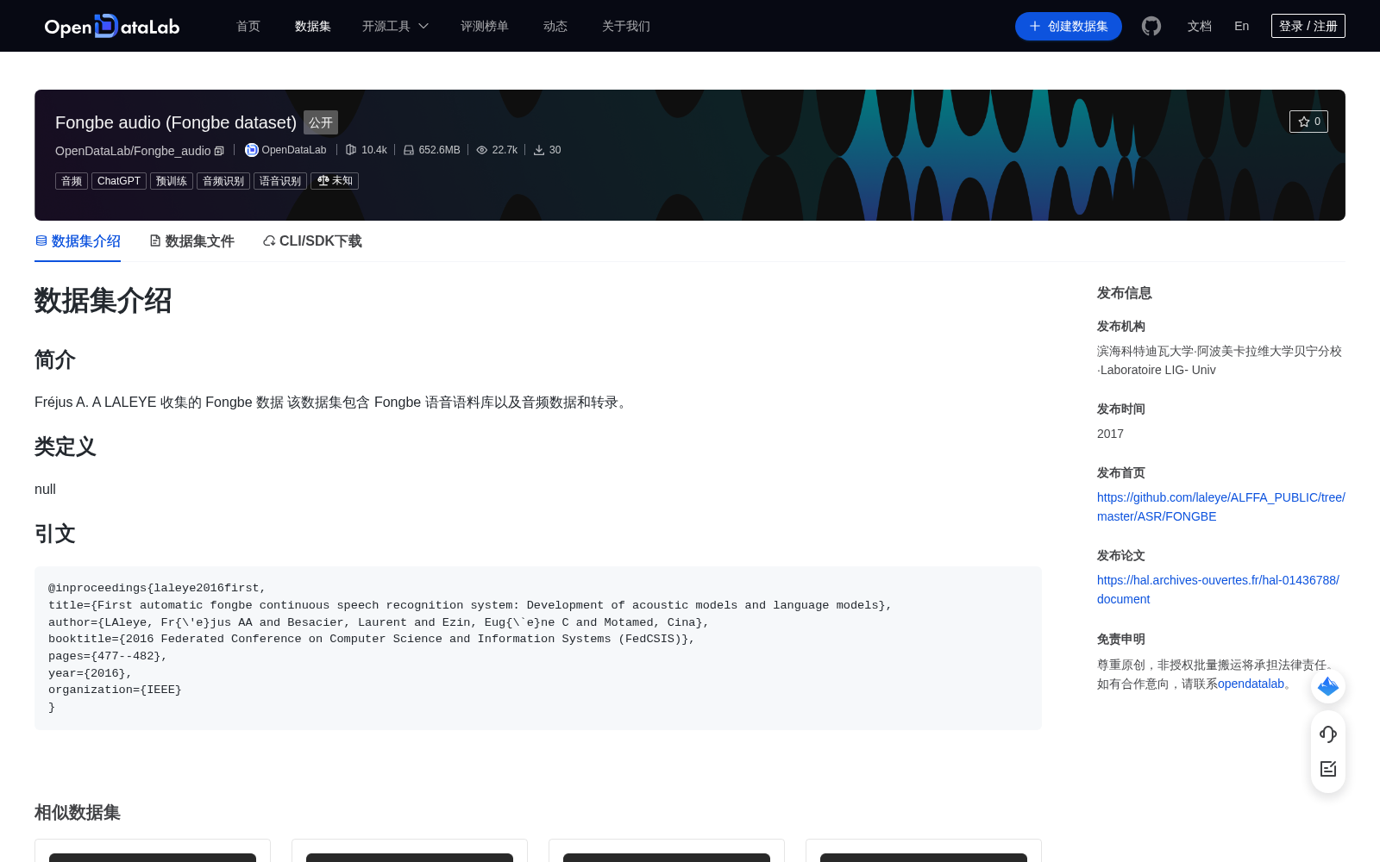1380x862 pixels.
Task: Click the 音频识别 tag
Action: 223,181
